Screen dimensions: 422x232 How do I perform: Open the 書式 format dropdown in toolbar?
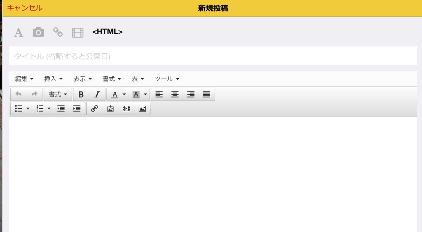(x=58, y=94)
